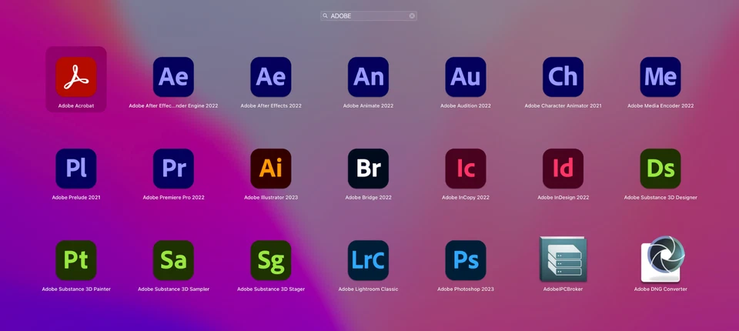739x331 pixels.
Task: Open Adobe Substance 3D Painter icon
Action: point(76,260)
